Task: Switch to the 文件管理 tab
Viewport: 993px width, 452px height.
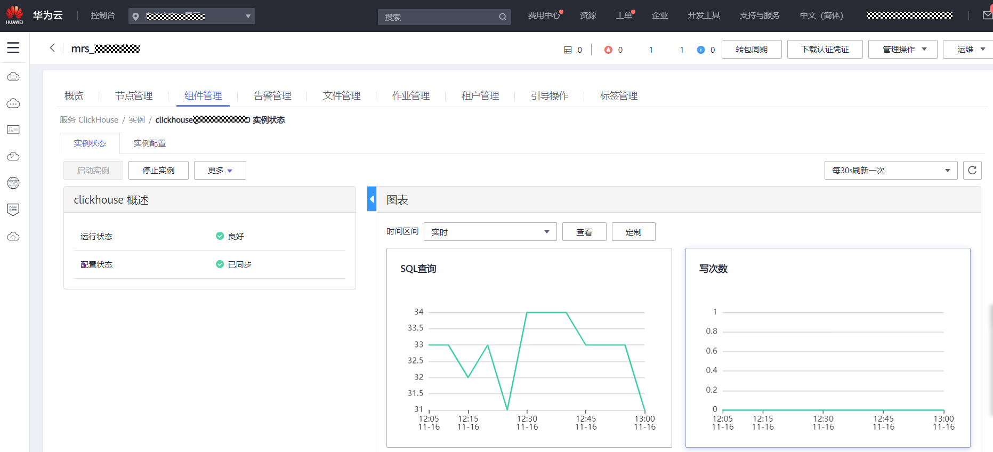Action: 342,96
